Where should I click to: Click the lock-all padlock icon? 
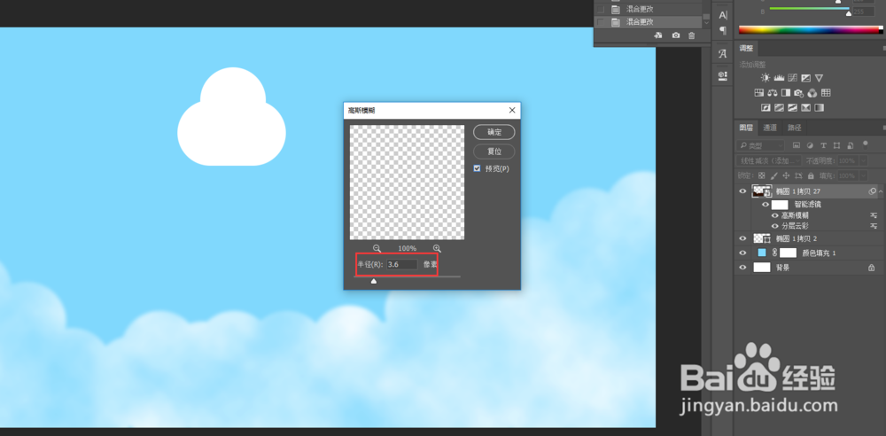point(811,175)
